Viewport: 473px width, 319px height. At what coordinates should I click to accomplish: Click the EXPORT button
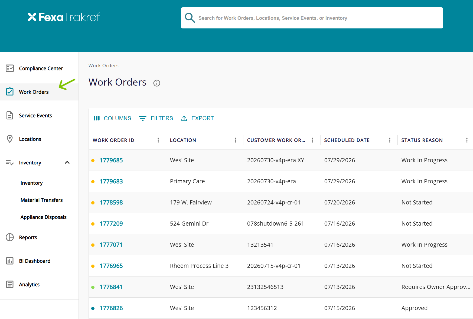tap(197, 118)
